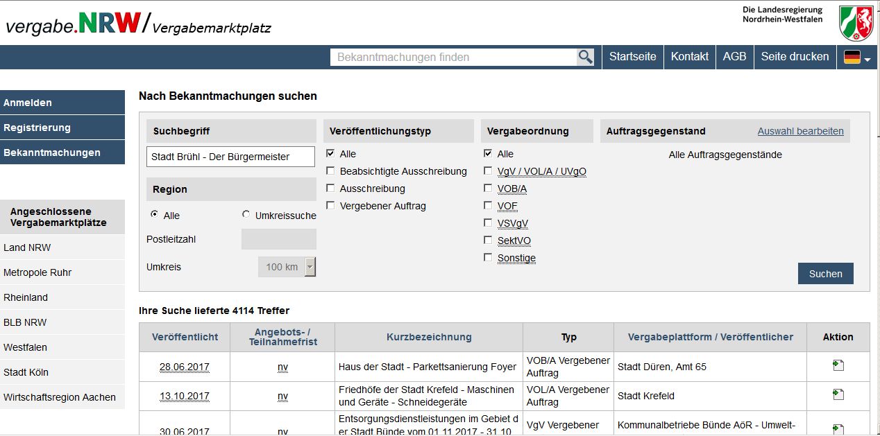Click the publisher Stadt Düren, Amt 65
Screen dimensions: 880x436
[x=662, y=367]
